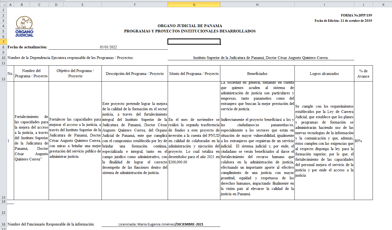Click 'Monto del Programa / Proyecto' header
This screenshot has width=392, height=230.
coord(194,74)
